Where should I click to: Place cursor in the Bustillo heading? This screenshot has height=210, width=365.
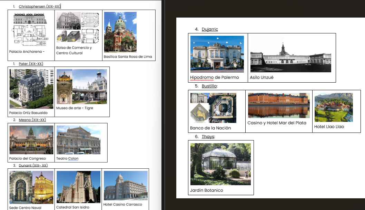(x=209, y=86)
